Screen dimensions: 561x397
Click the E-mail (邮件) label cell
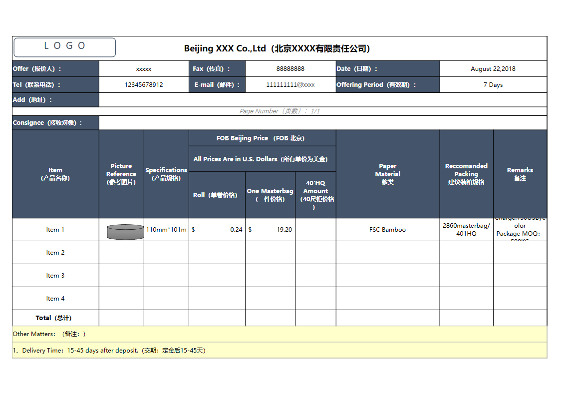point(217,85)
